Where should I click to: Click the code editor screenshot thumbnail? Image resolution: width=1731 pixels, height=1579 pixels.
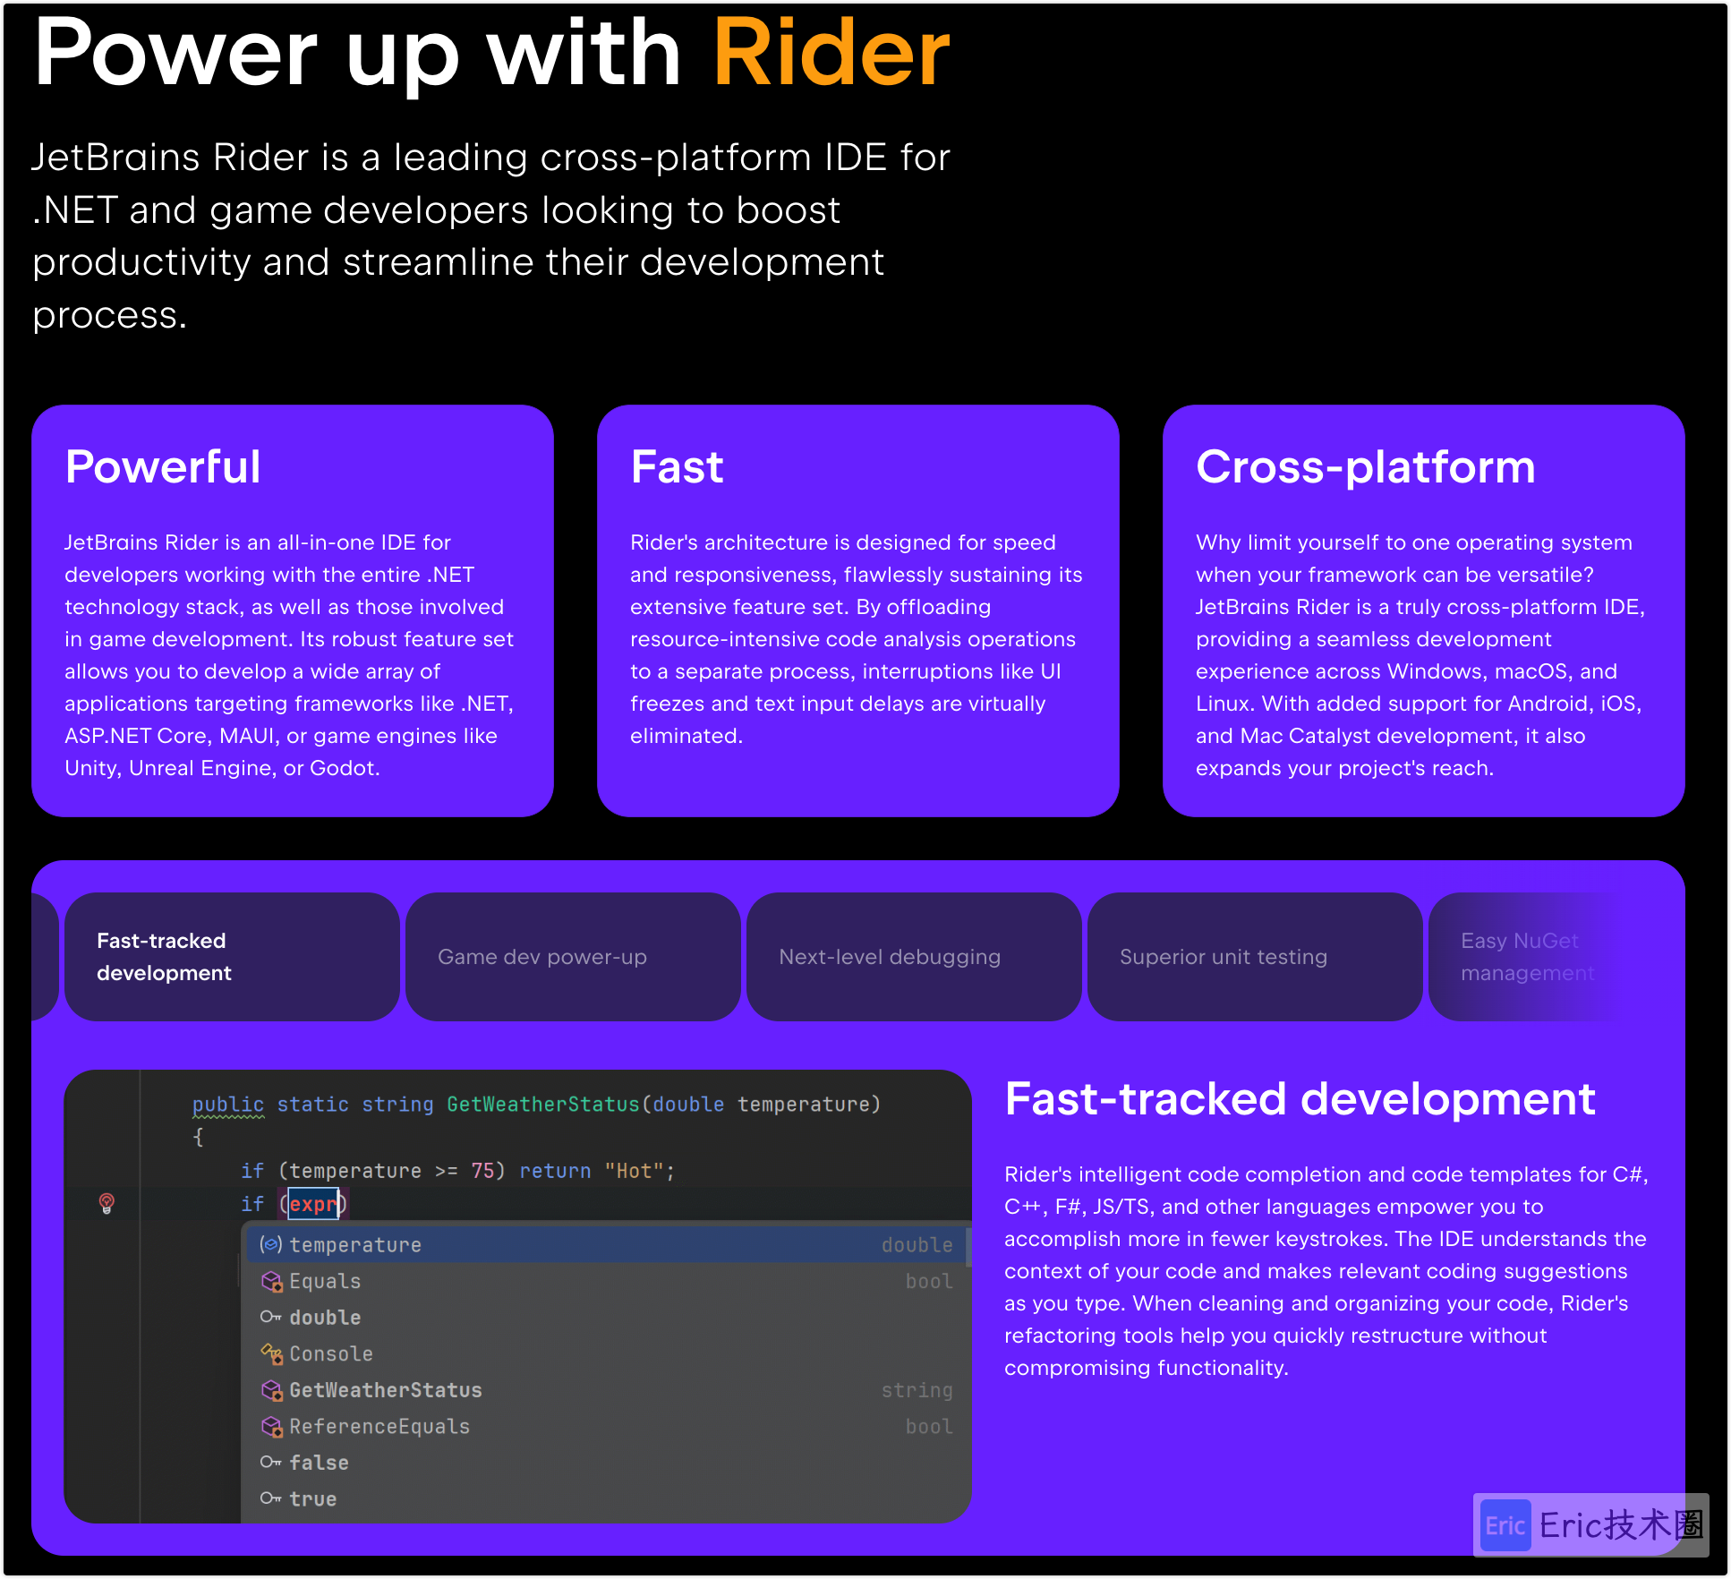click(x=517, y=1296)
